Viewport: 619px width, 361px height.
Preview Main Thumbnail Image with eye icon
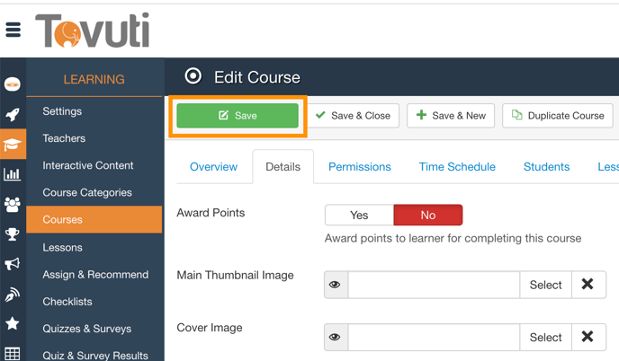(336, 285)
